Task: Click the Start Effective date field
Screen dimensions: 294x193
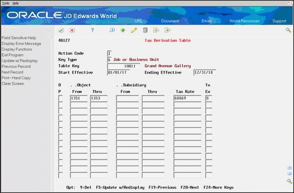Action: (x=118, y=73)
